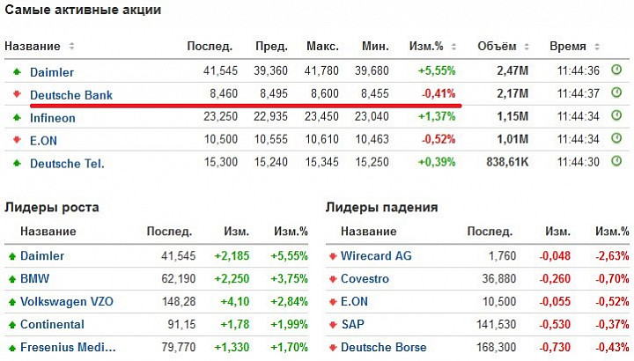
Task: Click the clock icon in Daimler row
Action: click(616, 70)
